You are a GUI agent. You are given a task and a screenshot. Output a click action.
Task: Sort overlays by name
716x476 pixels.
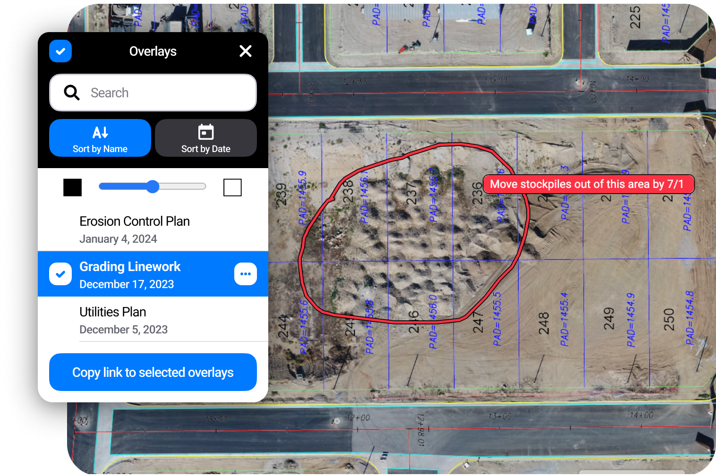pyautogui.click(x=100, y=138)
